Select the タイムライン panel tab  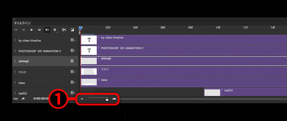(x=22, y=23)
